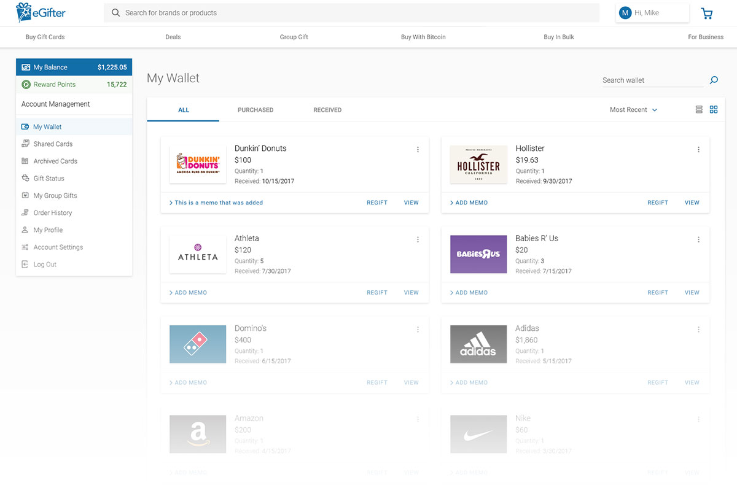The height and width of the screenshot is (491, 737).
Task: Expand Add Memo on Adidas card
Action: (x=469, y=382)
